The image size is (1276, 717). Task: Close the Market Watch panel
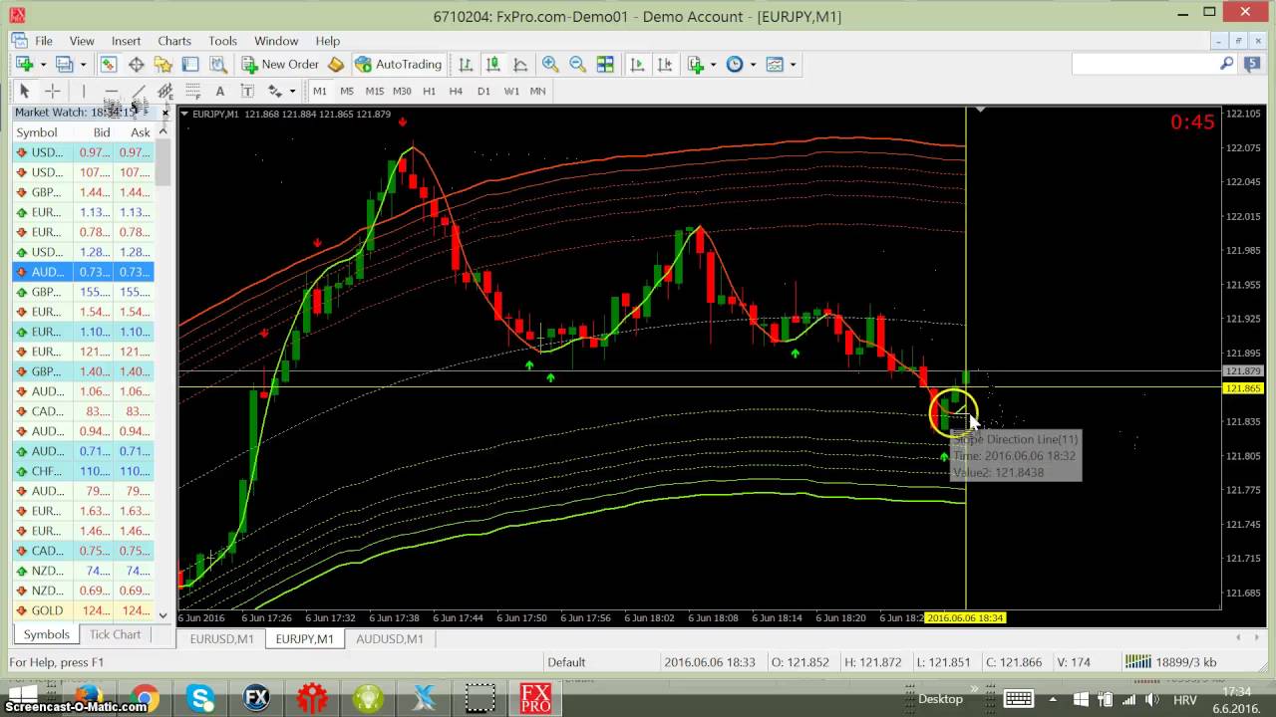[x=165, y=113]
